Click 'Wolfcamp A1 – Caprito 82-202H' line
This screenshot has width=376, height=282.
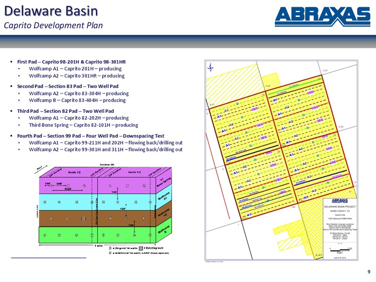pyautogui.click(x=78, y=118)
